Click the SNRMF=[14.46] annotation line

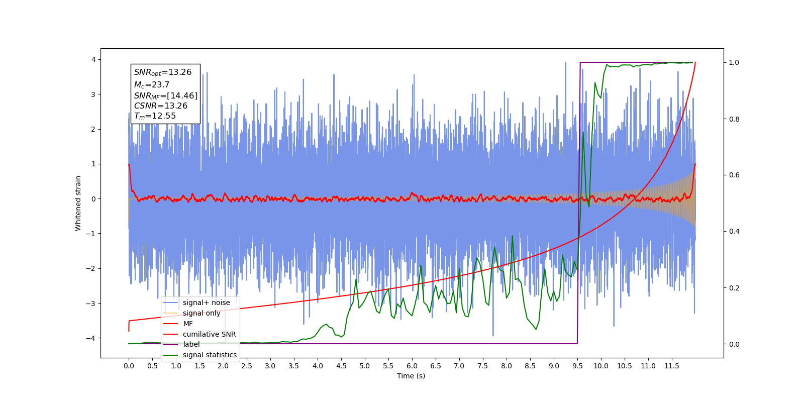(x=166, y=95)
